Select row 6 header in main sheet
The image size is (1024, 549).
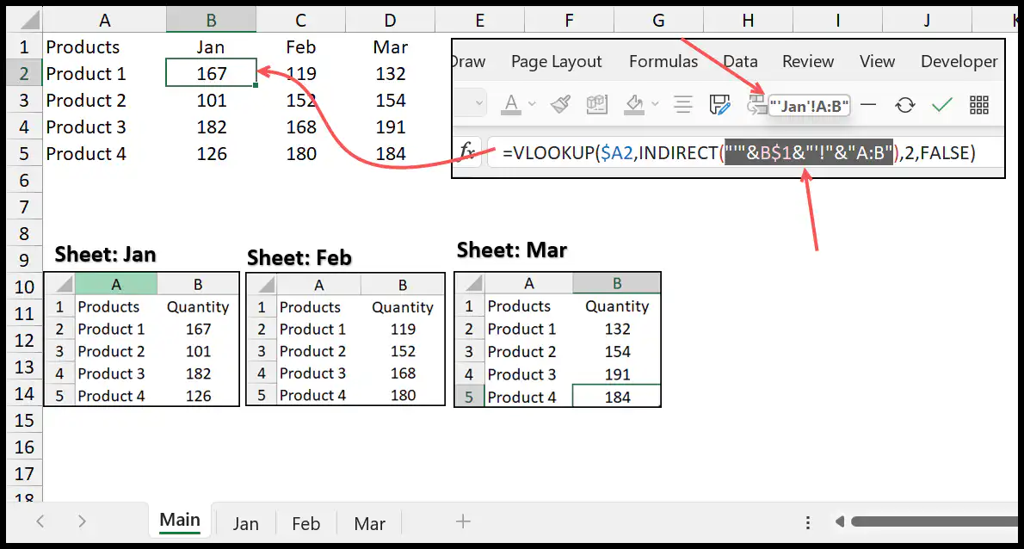[x=24, y=180]
